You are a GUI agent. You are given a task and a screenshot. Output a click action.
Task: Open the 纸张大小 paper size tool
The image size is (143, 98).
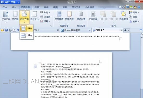tap(35, 16)
